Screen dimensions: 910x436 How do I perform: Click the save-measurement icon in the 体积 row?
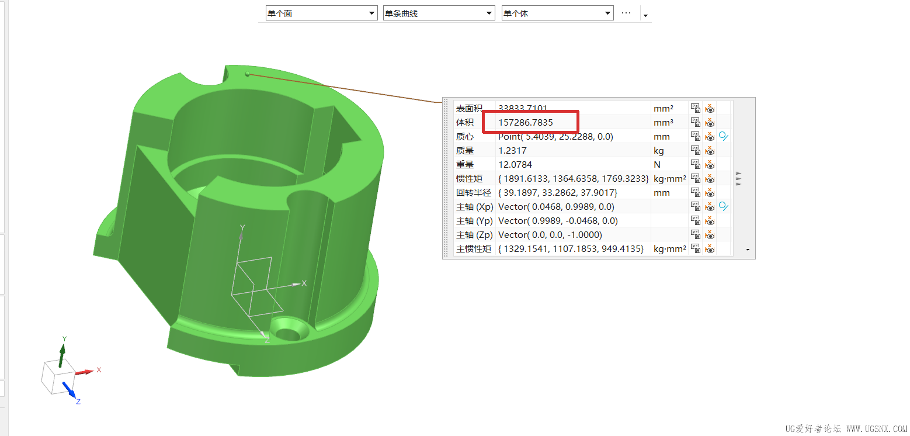(x=696, y=122)
